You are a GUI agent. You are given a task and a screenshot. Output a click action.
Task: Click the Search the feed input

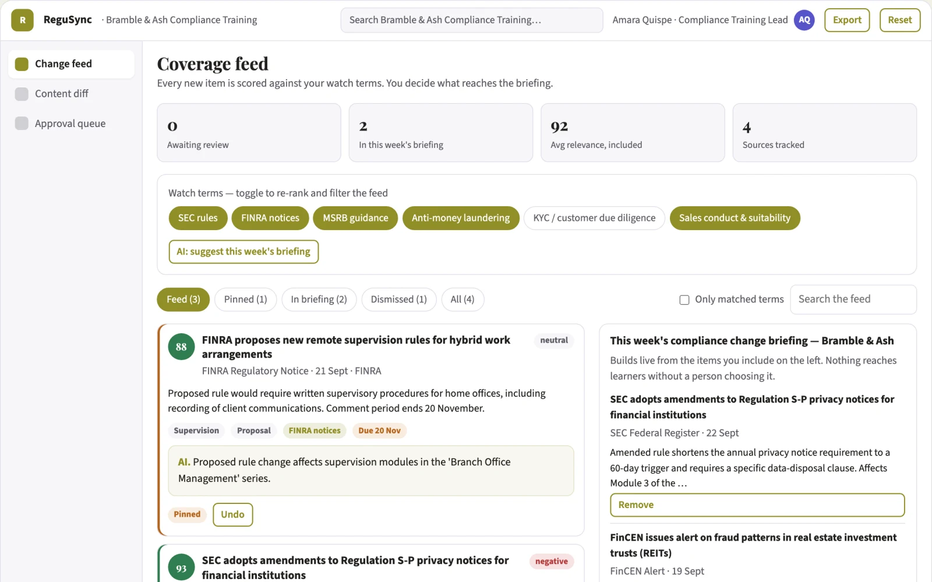pyautogui.click(x=853, y=299)
